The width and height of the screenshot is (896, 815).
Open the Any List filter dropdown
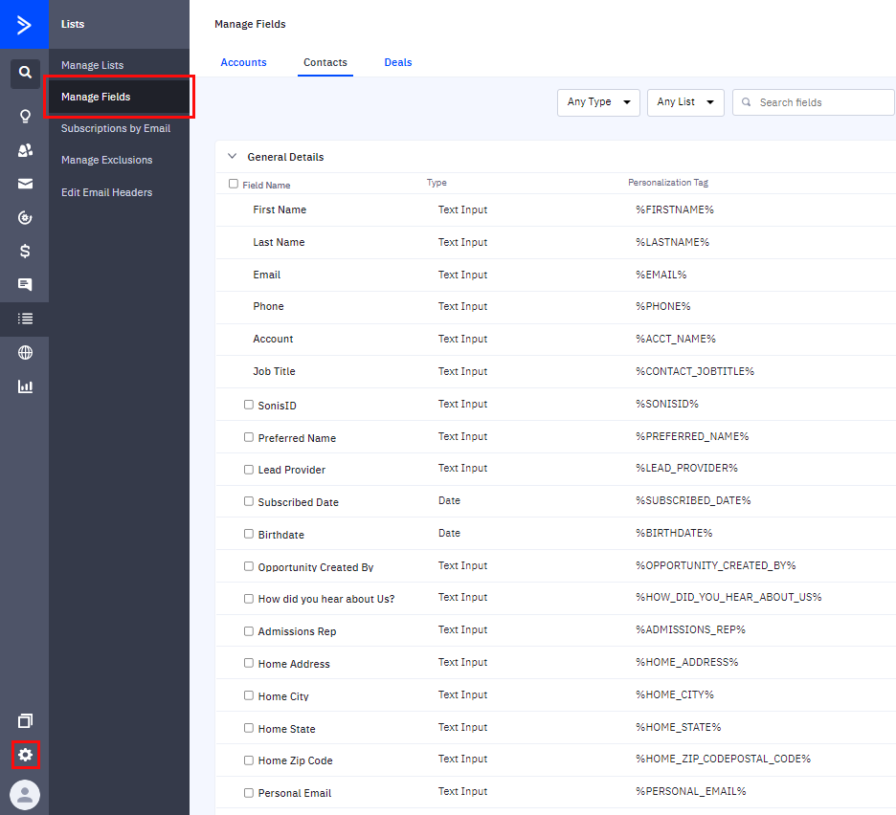click(685, 102)
